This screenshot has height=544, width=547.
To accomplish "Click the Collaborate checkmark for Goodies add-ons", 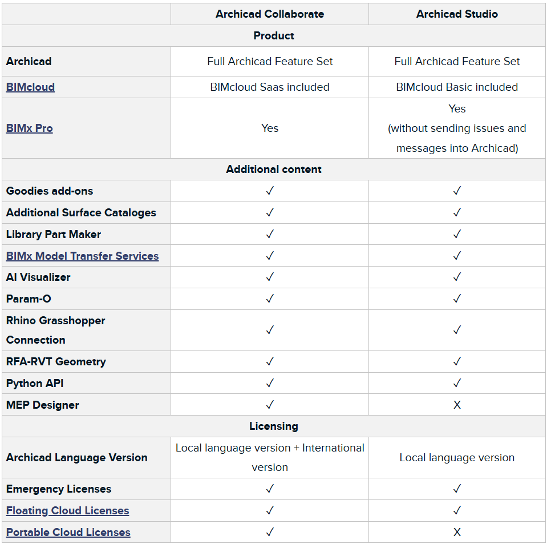I will click(270, 191).
